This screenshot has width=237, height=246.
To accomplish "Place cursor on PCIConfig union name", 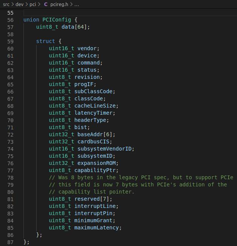I will (57, 20).
